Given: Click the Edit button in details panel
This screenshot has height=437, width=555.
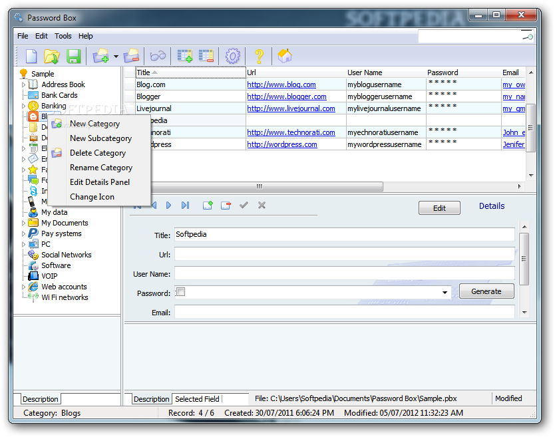Looking at the screenshot, I should pos(439,208).
